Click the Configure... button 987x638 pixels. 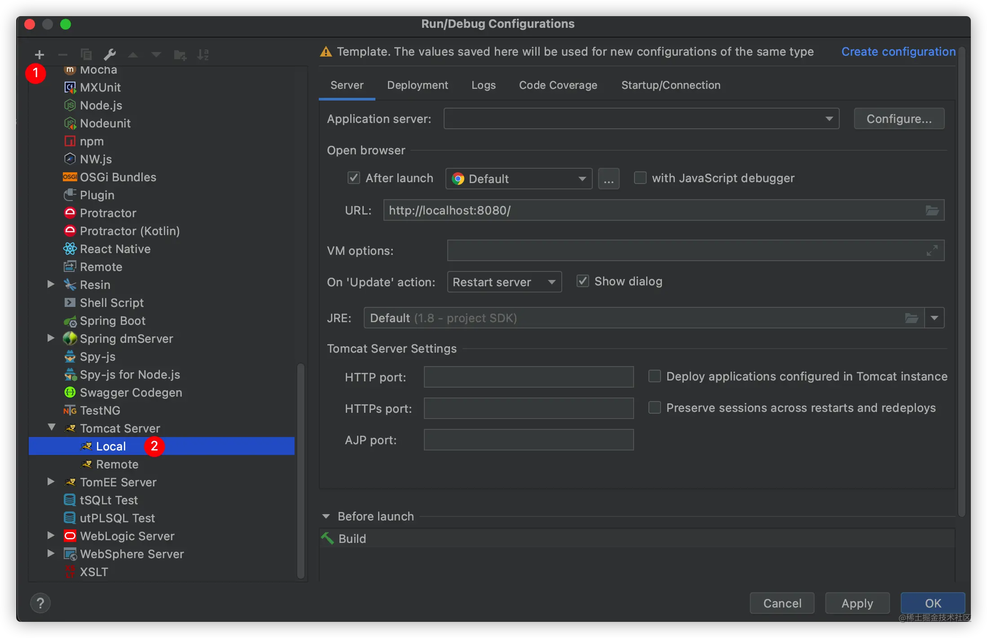pyautogui.click(x=899, y=119)
